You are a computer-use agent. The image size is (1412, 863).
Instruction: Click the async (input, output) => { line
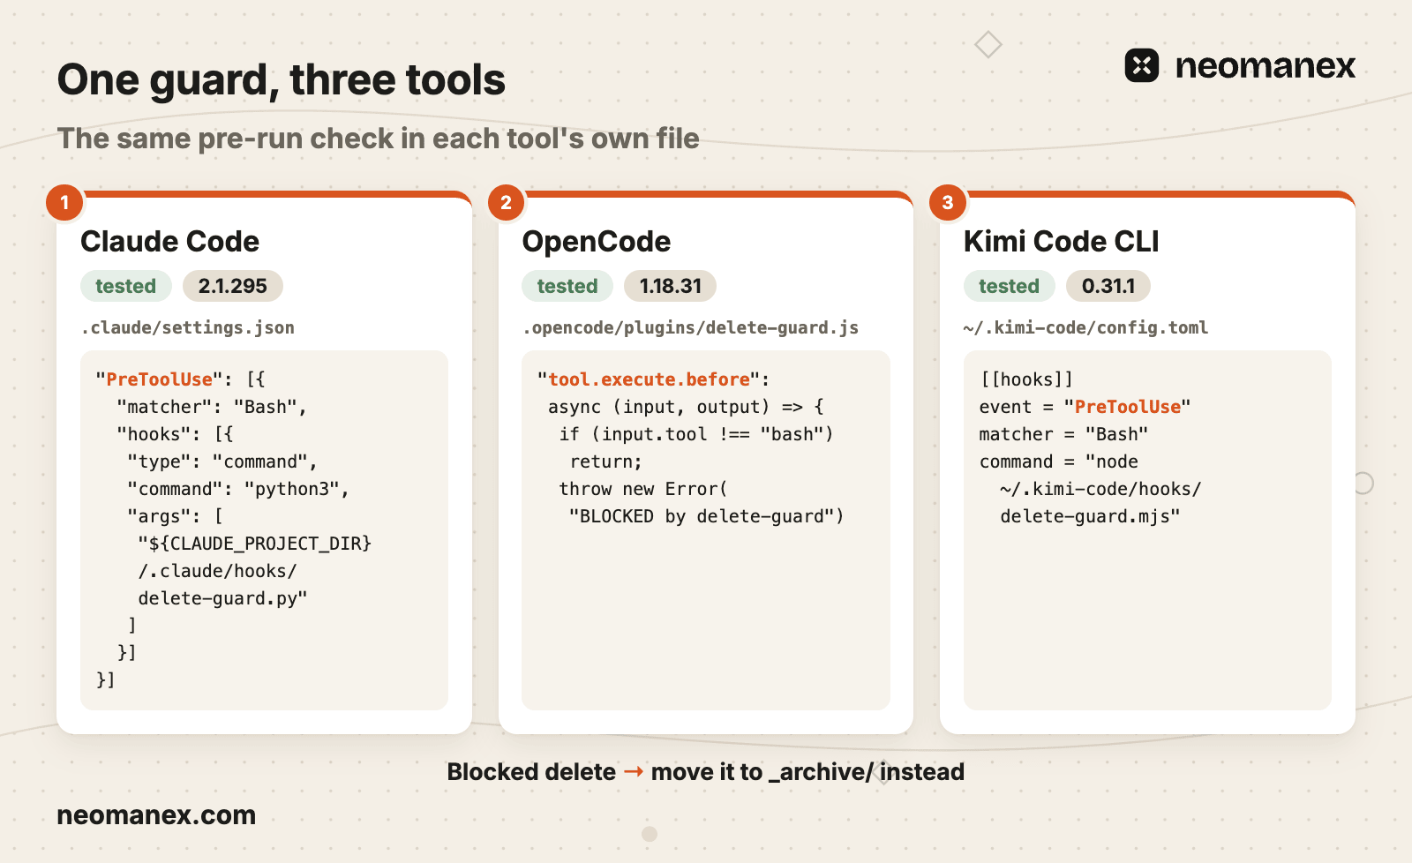(x=686, y=407)
